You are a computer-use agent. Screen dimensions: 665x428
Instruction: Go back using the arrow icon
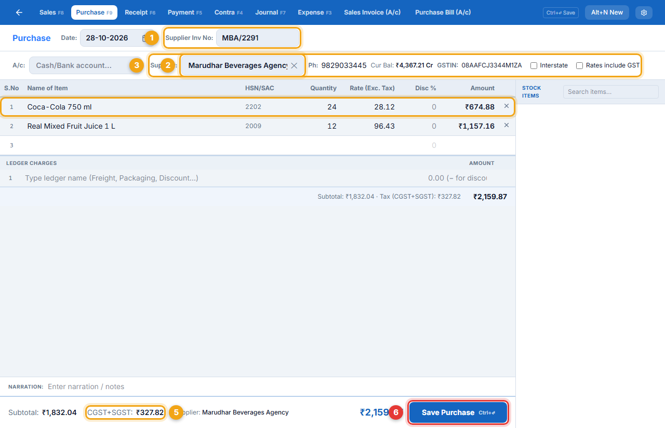click(x=19, y=12)
